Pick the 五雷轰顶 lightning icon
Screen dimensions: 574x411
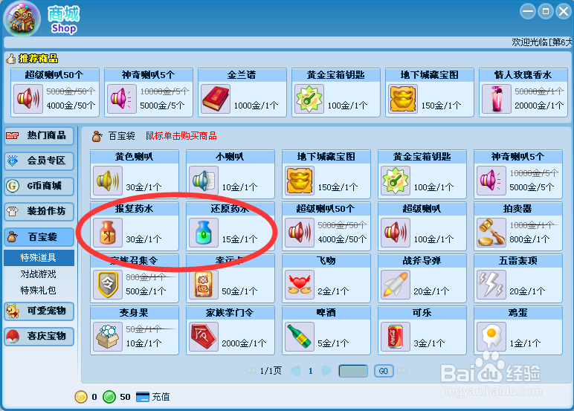coord(491,285)
